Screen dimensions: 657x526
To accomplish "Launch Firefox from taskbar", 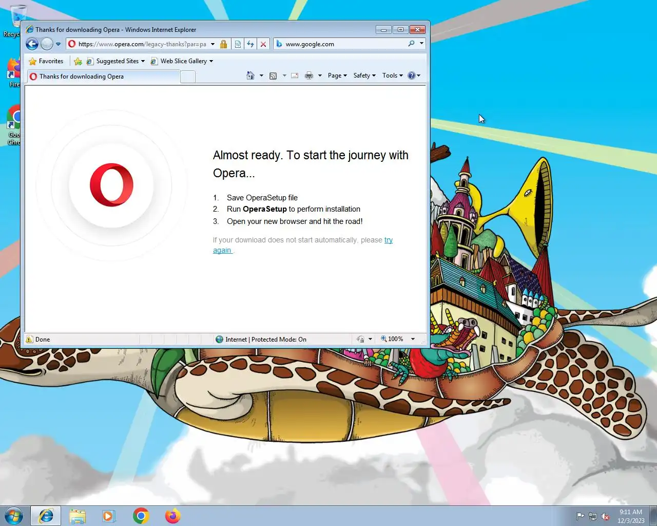I will pyautogui.click(x=172, y=516).
